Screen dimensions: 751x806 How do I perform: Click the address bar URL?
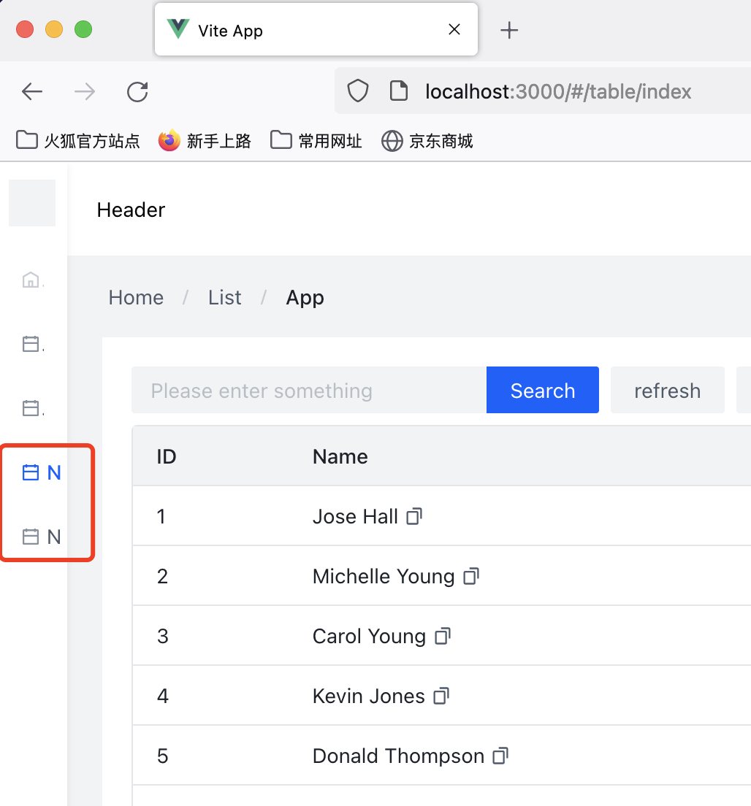558,91
